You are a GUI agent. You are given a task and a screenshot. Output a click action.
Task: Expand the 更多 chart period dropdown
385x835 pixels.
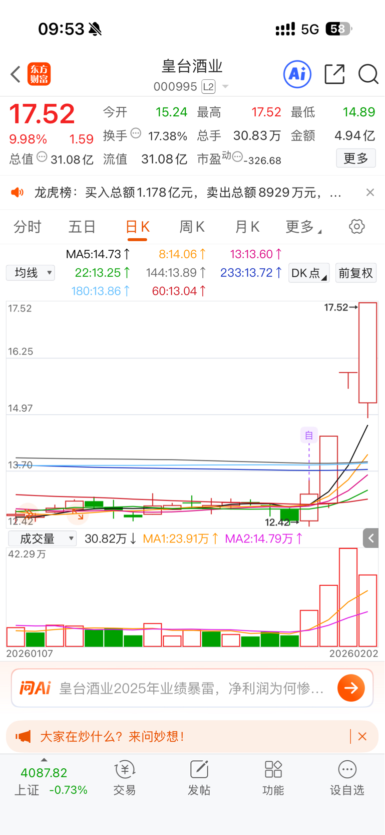303,227
